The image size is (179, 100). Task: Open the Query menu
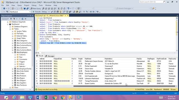coord(19,5)
